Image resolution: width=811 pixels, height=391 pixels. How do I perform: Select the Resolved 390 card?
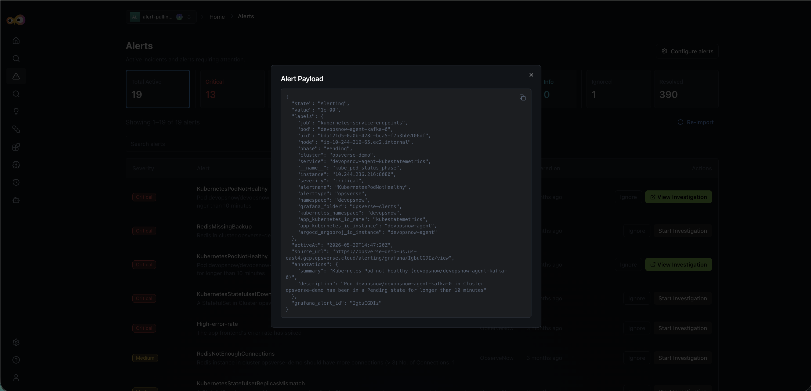686,89
